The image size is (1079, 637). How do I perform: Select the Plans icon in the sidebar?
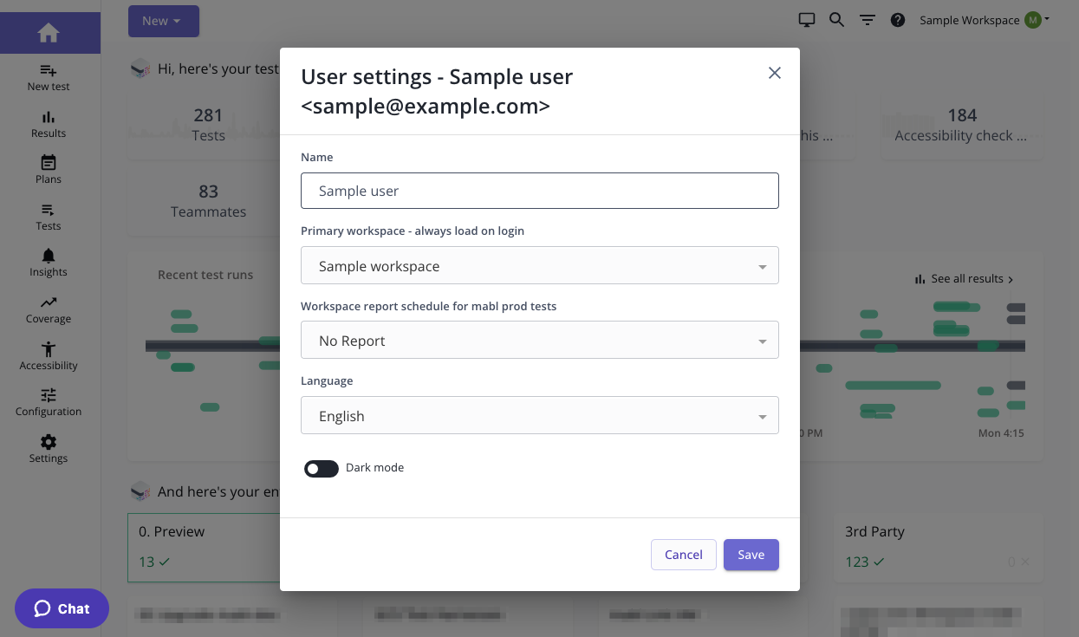(48, 170)
